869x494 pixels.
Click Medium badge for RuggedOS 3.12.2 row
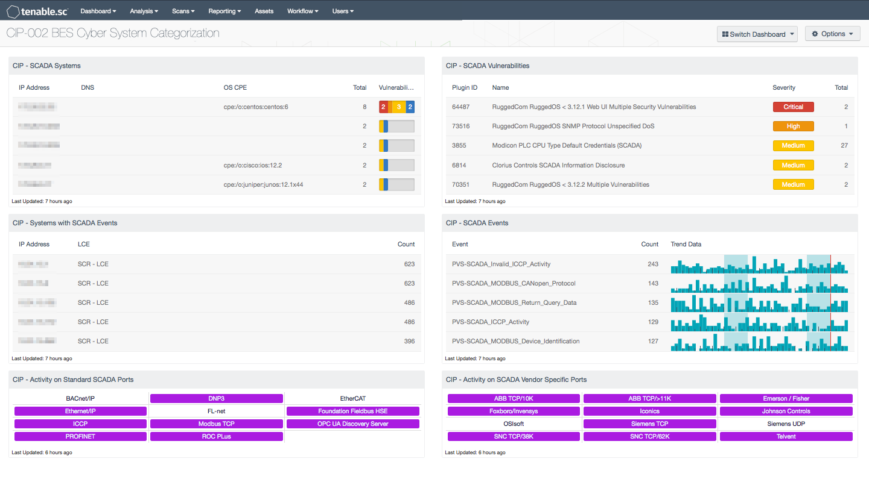[x=793, y=184]
